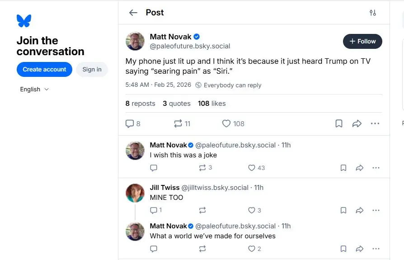Share the main post via arrow icon
The image size is (404, 260).
coord(357,123)
